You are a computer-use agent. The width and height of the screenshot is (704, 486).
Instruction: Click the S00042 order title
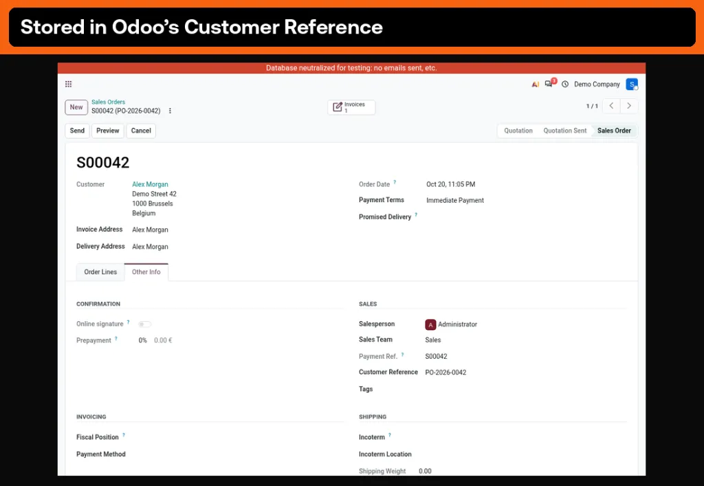pos(103,162)
